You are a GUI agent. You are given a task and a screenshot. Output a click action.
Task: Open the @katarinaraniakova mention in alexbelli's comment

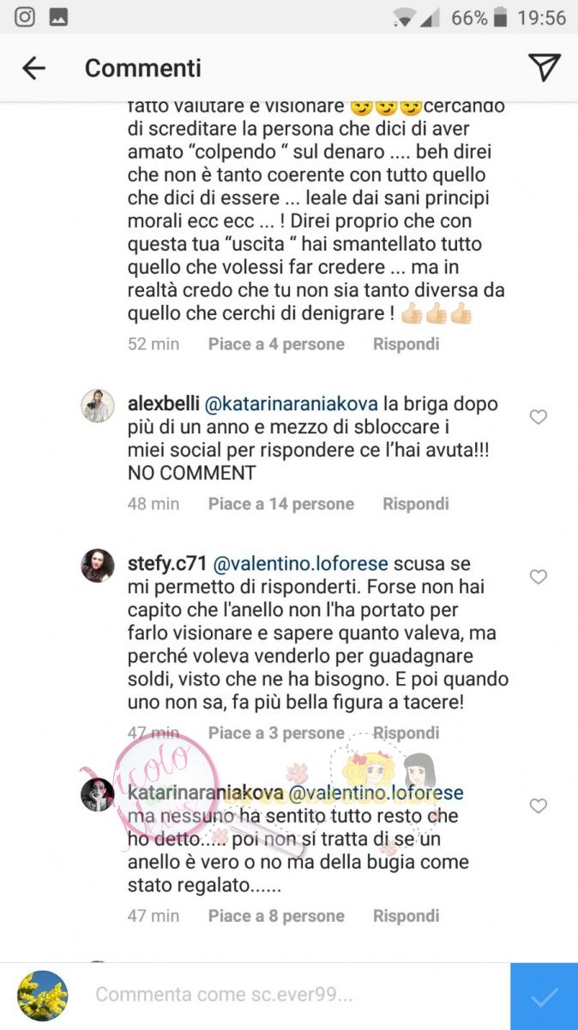tap(279, 404)
